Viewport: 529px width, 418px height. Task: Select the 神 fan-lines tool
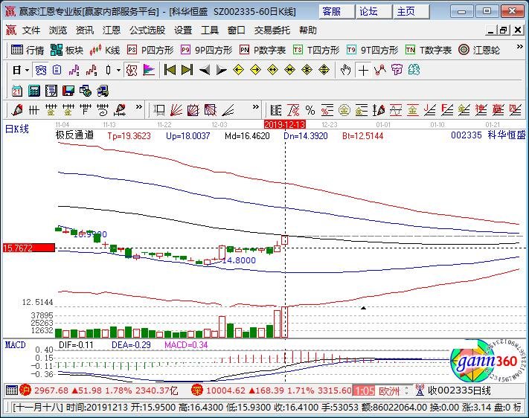tap(481, 110)
